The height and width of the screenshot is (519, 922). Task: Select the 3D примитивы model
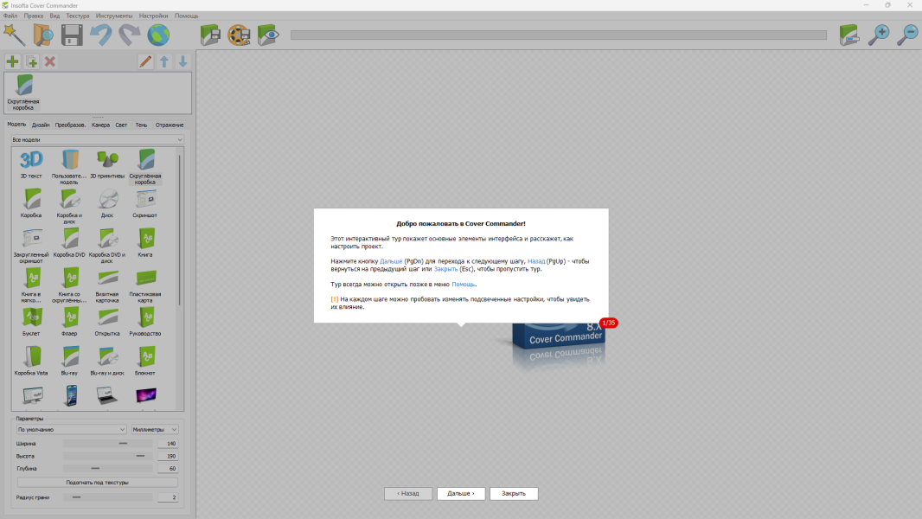(x=107, y=164)
